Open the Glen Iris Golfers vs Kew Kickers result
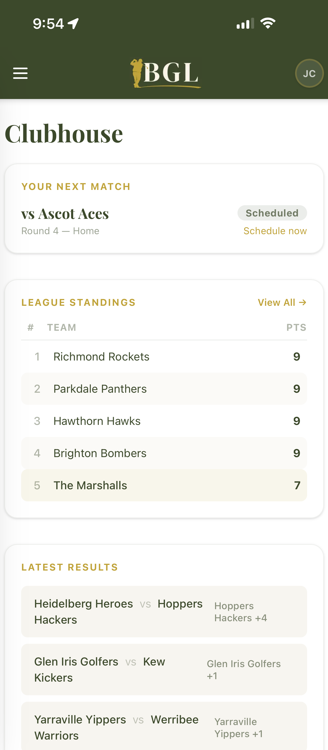The image size is (328, 750). 164,670
